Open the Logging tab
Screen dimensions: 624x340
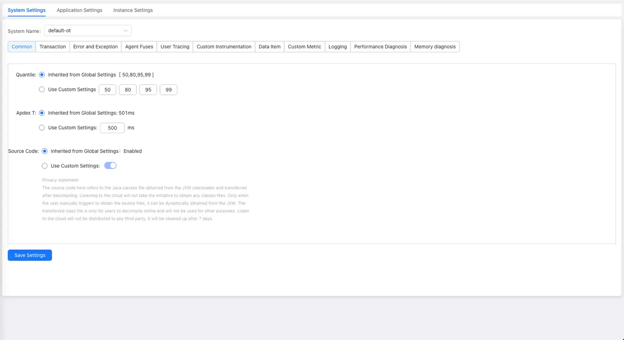tap(338, 47)
